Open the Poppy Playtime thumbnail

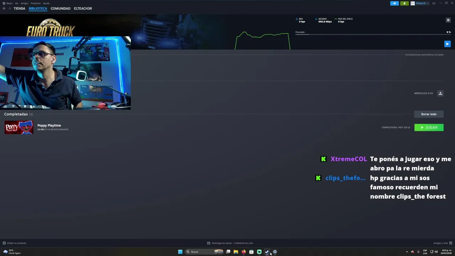point(19,127)
